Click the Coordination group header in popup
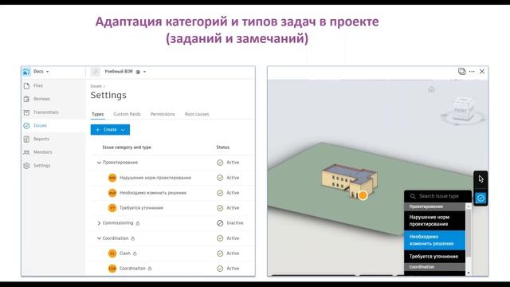The image size is (510, 287). 435,267
